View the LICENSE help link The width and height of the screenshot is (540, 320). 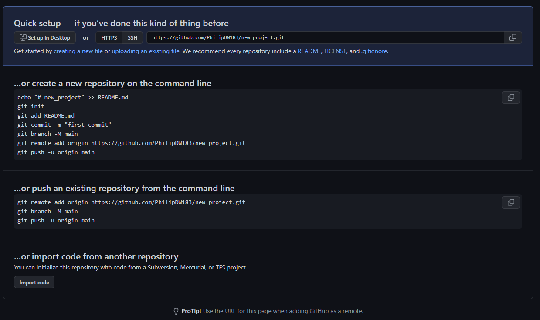point(335,51)
